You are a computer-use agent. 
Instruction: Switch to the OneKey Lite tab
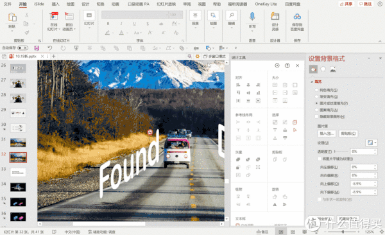click(x=266, y=4)
